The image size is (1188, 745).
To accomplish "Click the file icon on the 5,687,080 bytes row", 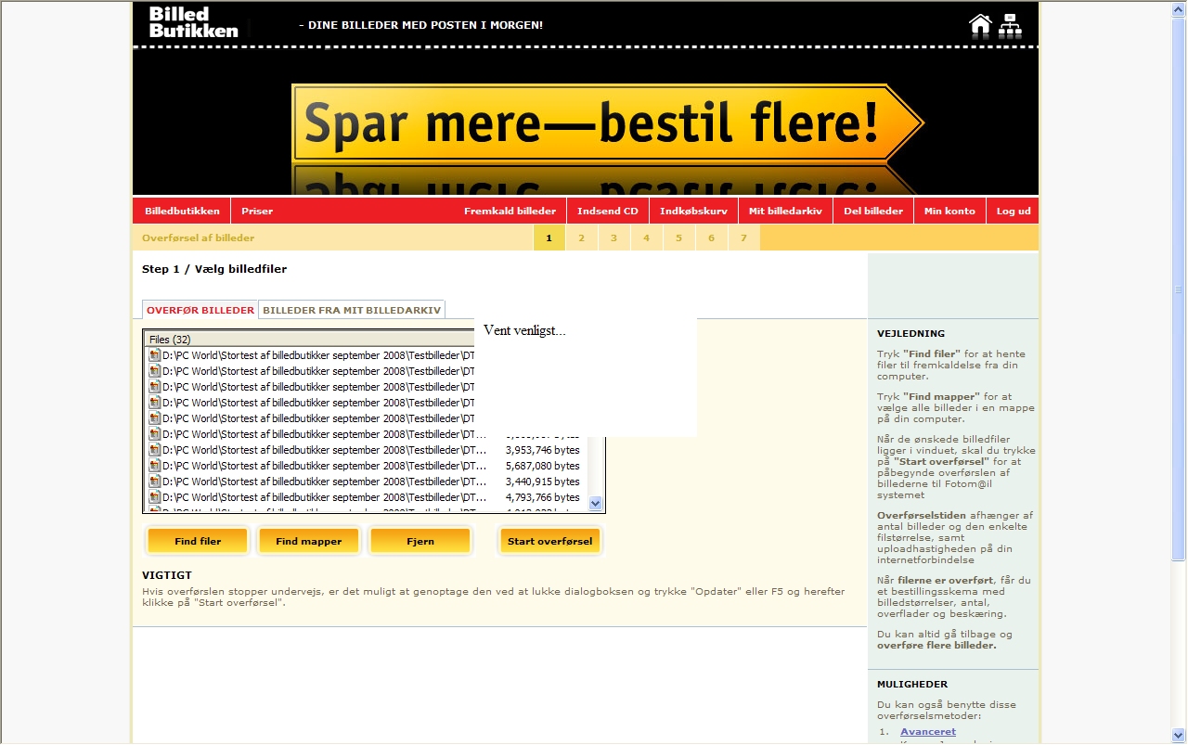I will [155, 466].
